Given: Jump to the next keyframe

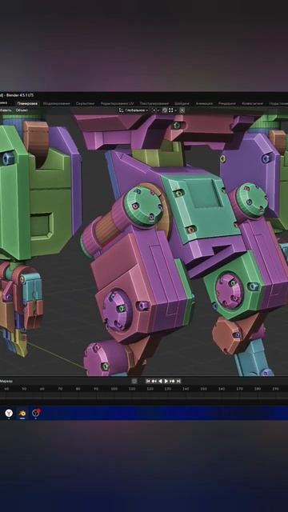Looking at the screenshot, I should click(172, 381).
